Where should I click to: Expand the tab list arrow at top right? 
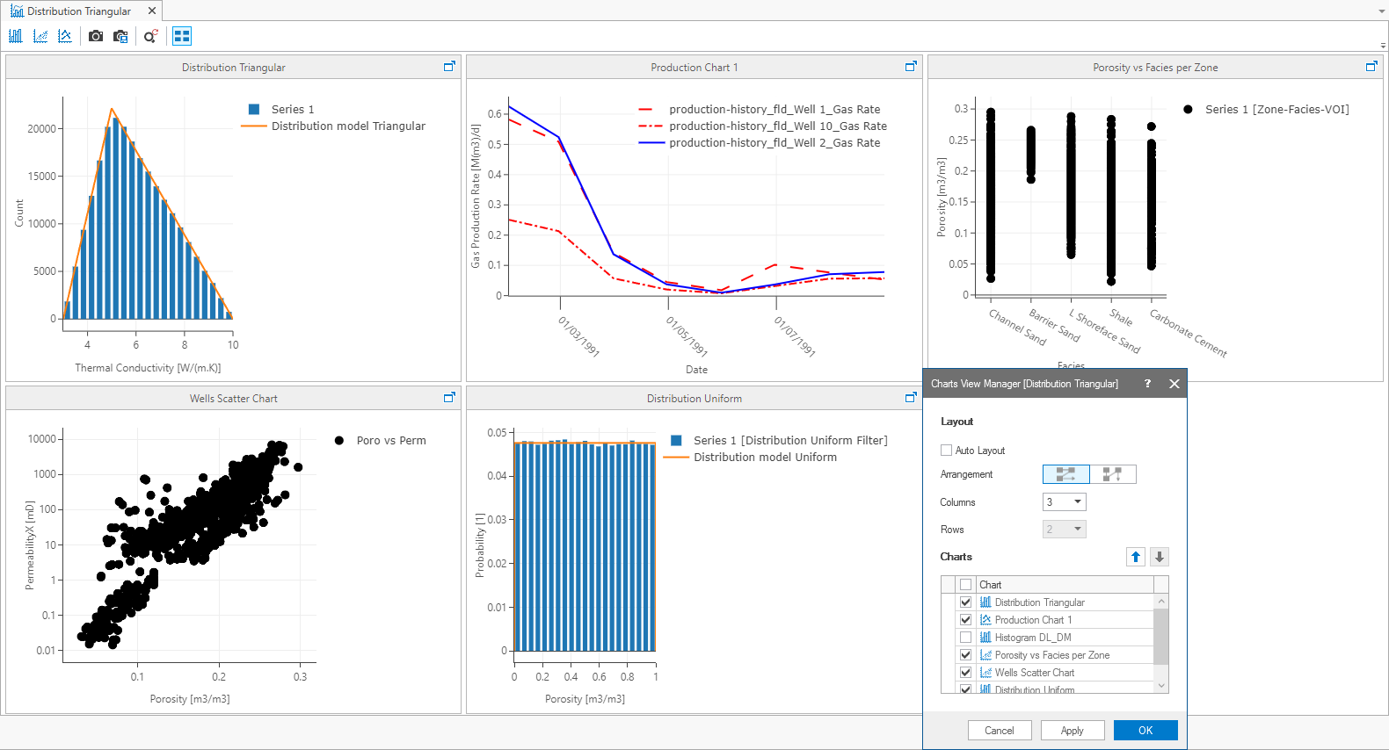pyautogui.click(x=1382, y=11)
